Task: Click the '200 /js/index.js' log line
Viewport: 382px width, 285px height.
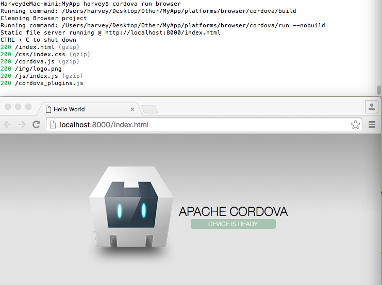Action: click(42, 76)
